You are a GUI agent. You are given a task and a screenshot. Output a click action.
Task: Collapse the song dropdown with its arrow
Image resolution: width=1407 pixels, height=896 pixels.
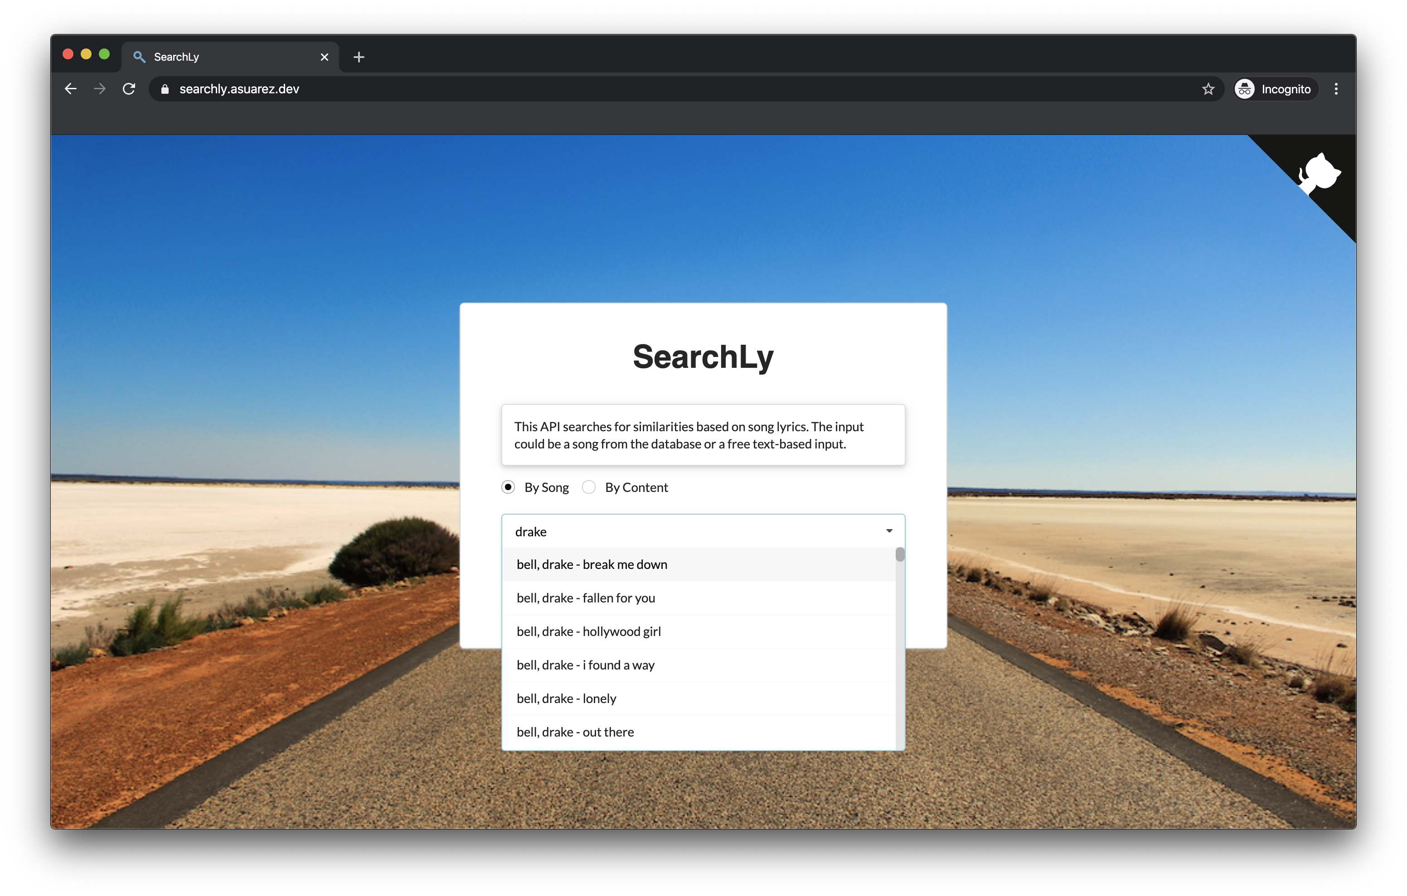pos(889,531)
